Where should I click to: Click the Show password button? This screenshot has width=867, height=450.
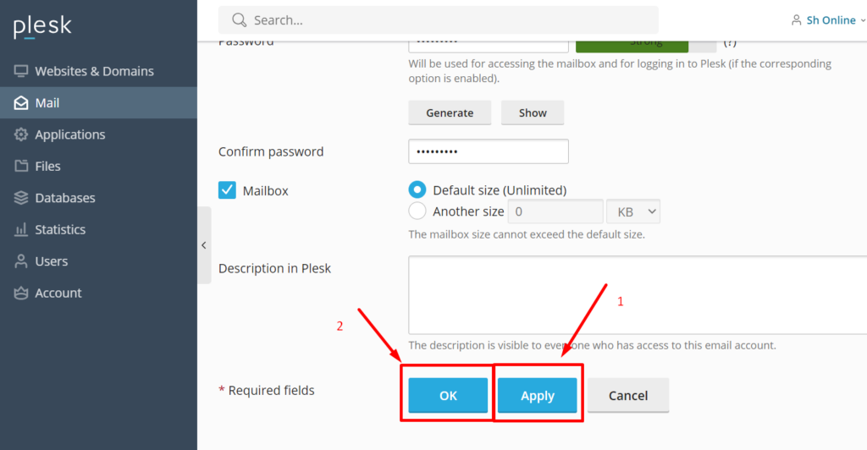coord(533,112)
